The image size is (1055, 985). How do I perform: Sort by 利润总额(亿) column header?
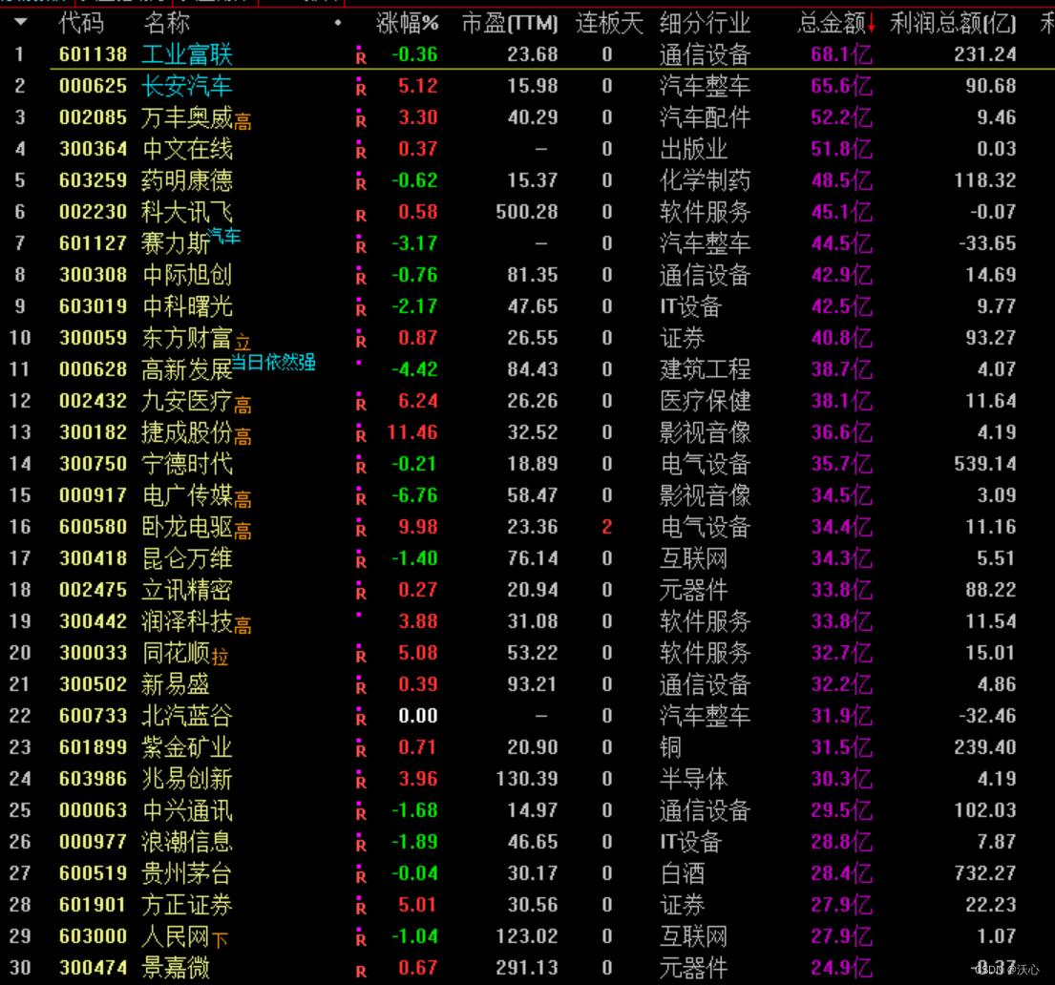point(953,23)
